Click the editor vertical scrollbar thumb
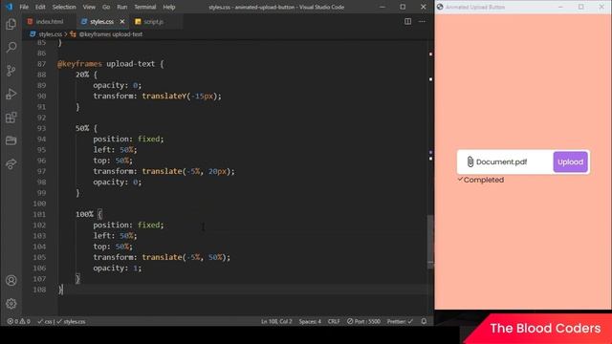Viewport: 612px width, 344px height. (x=430, y=242)
